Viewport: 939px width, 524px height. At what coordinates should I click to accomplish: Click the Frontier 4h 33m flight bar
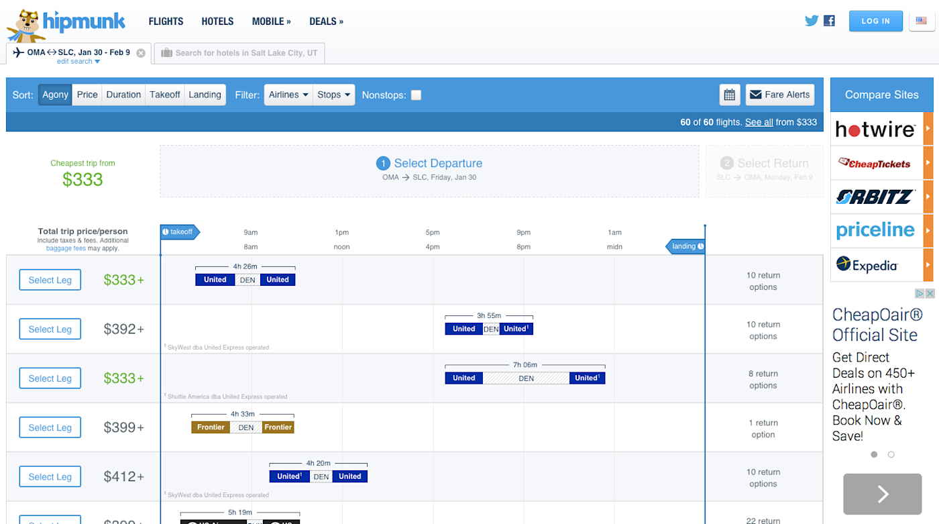(243, 427)
